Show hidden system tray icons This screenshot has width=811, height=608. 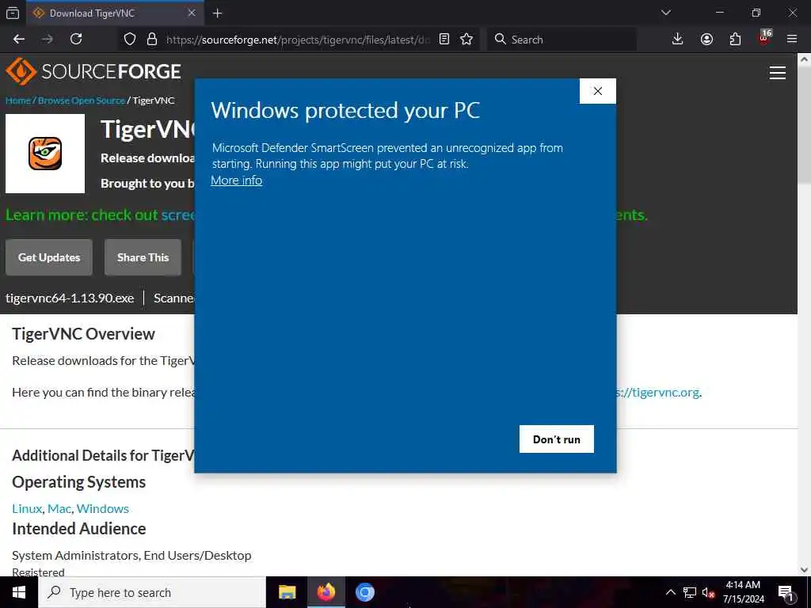pos(670,592)
